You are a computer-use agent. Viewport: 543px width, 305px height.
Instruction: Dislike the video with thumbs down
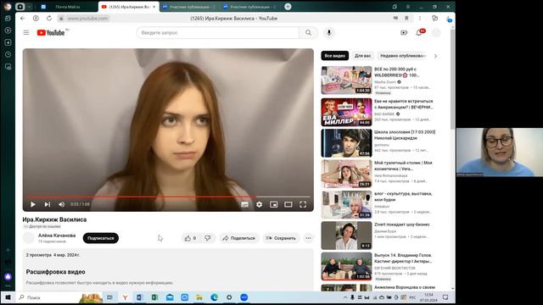click(x=207, y=238)
